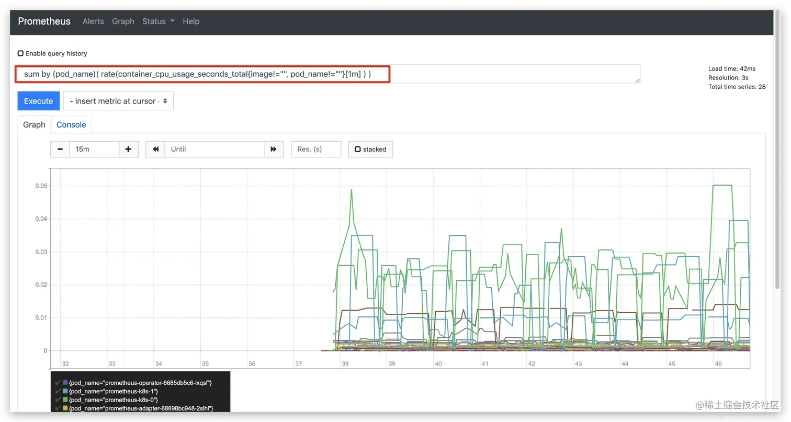The height and width of the screenshot is (422, 791).
Task: Increase the graph time range with plus button
Action: 129,149
